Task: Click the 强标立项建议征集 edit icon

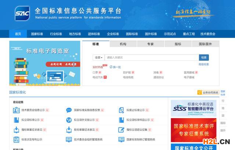Action: pos(122,130)
